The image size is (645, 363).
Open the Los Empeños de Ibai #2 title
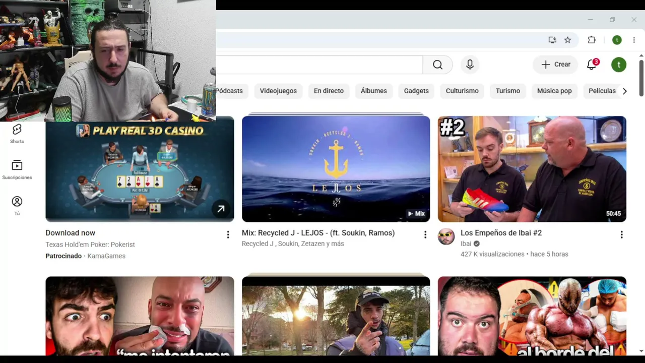click(x=501, y=233)
